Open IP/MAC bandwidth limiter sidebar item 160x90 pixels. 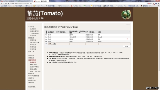[x=33, y=76]
